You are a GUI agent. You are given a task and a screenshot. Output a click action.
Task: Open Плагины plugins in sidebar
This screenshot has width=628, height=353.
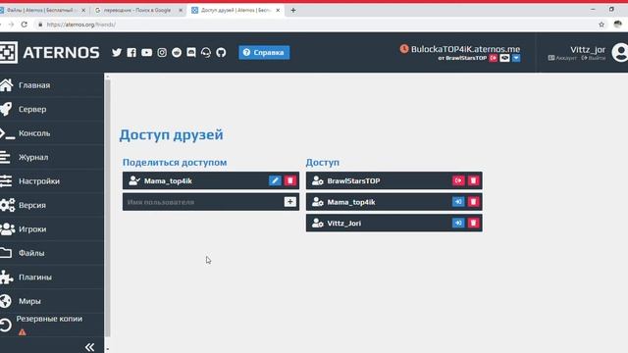(52, 277)
